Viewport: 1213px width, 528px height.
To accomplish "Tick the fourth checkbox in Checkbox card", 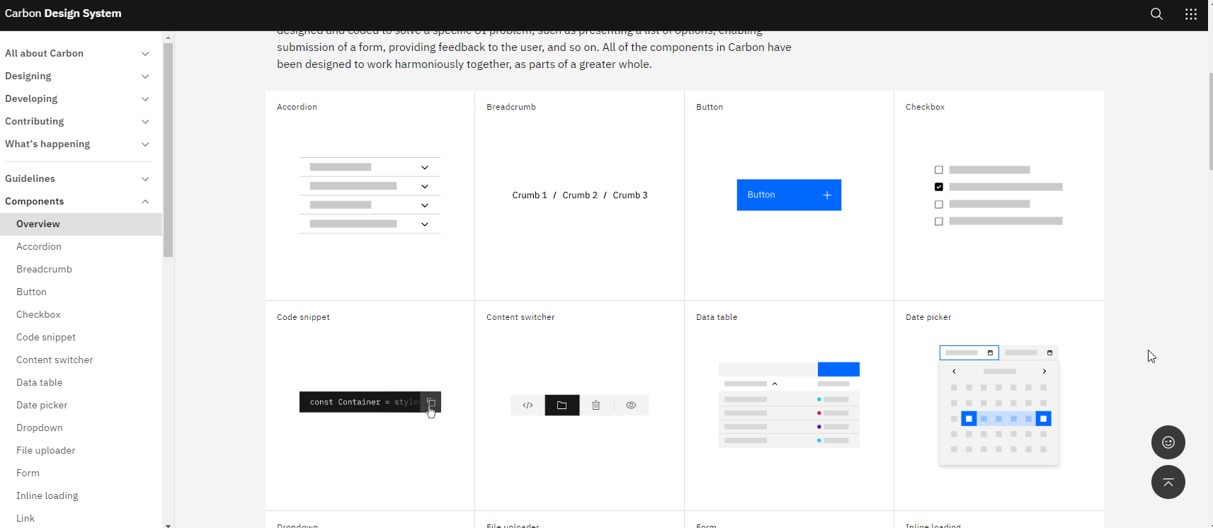I will click(x=939, y=222).
